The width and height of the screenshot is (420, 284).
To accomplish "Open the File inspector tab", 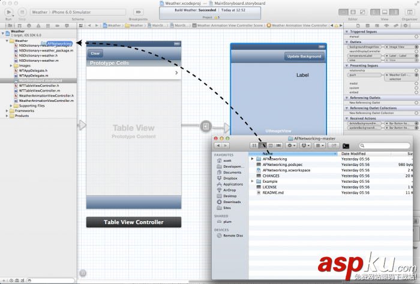I will click(x=358, y=26).
